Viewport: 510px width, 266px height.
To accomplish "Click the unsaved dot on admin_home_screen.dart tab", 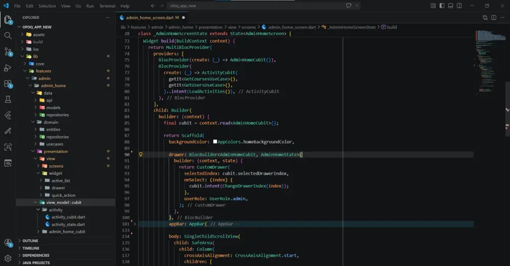I will point(184,17).
